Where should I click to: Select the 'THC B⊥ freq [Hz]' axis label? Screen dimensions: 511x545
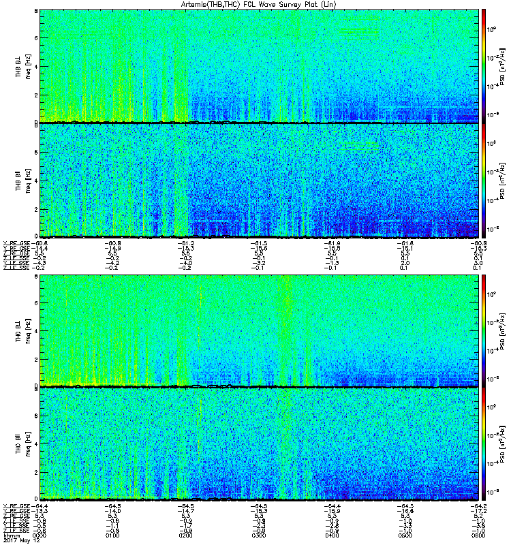point(23,331)
